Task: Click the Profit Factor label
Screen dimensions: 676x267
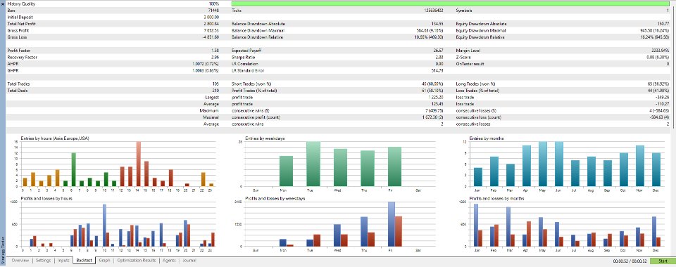Action: click(x=19, y=51)
